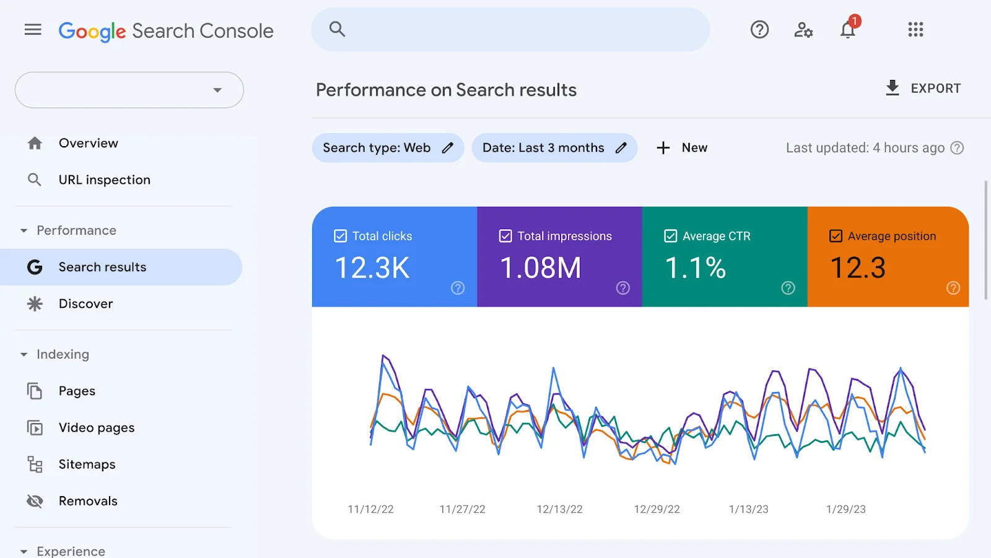Open the Discover report
Screen dimensions: 991x558
(85, 303)
